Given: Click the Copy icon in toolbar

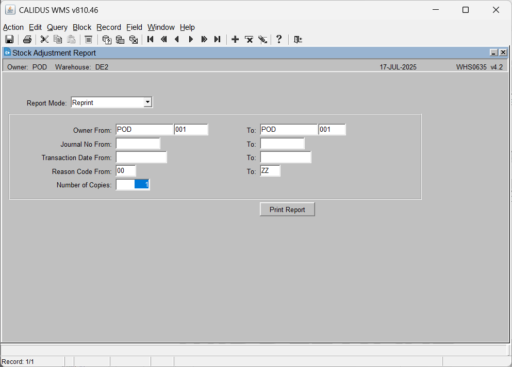Looking at the screenshot, I should pos(58,40).
